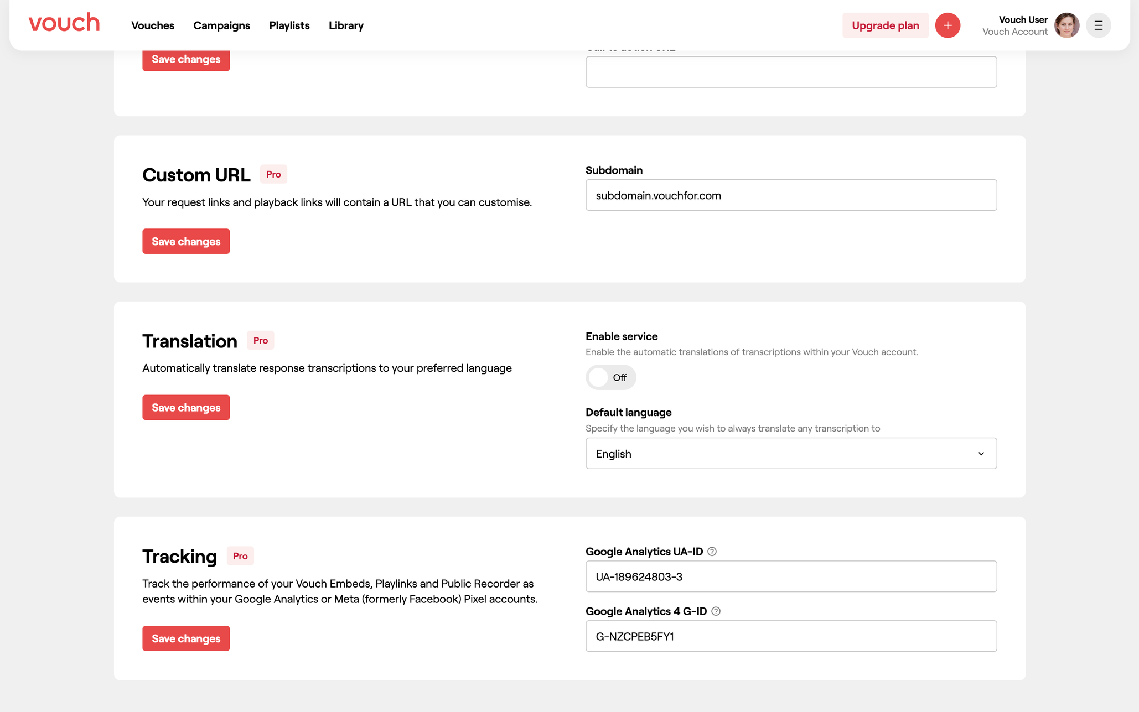Image resolution: width=1139 pixels, height=712 pixels.
Task: Click the Google Analytics 4 G-ID field
Action: 790,636
